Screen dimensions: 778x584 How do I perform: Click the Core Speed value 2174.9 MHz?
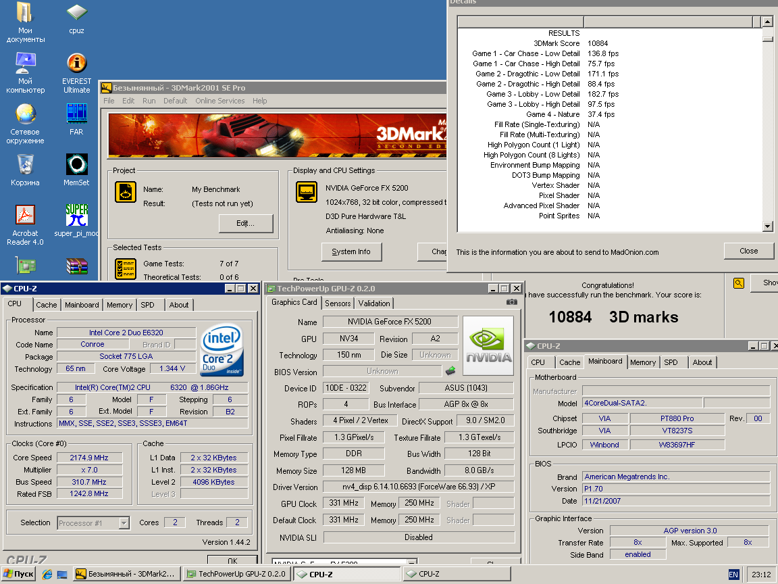tap(89, 458)
